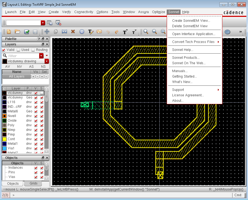Toggle selectability of Metal1 layer
Screen dimensions: 248x200
[x=42, y=144]
